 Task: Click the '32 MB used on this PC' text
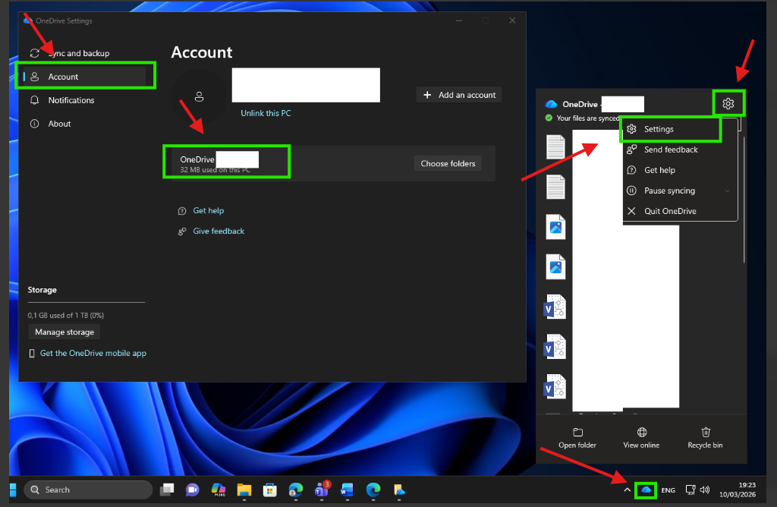pyautogui.click(x=215, y=170)
